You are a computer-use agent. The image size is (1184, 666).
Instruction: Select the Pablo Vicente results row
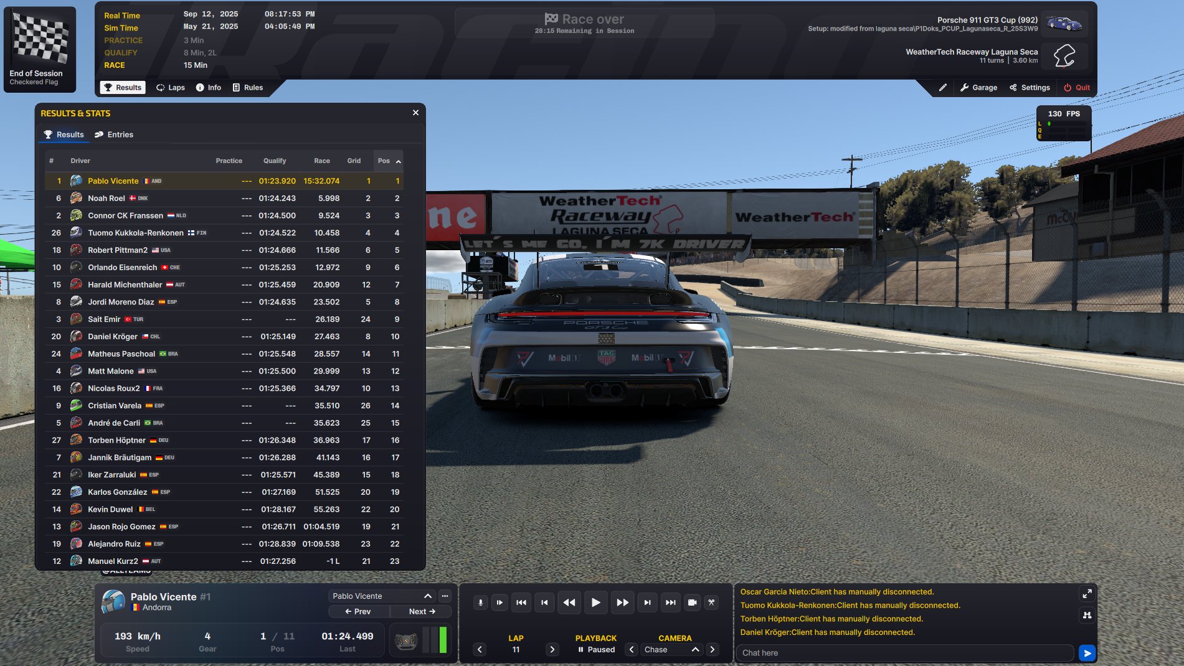pyautogui.click(x=224, y=181)
